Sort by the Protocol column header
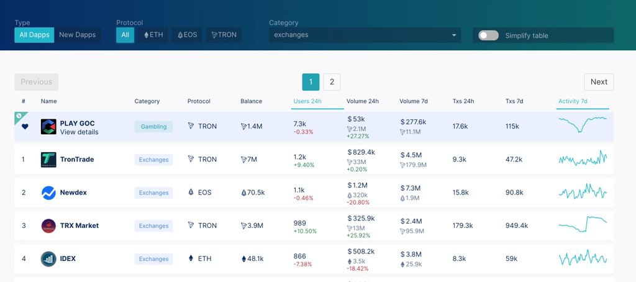636x282 pixels. [199, 101]
